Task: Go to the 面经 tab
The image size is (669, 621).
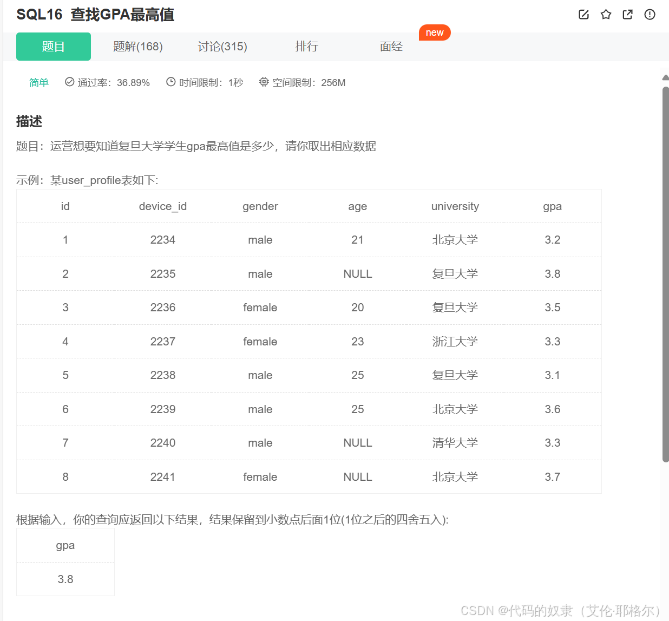Action: [x=391, y=47]
